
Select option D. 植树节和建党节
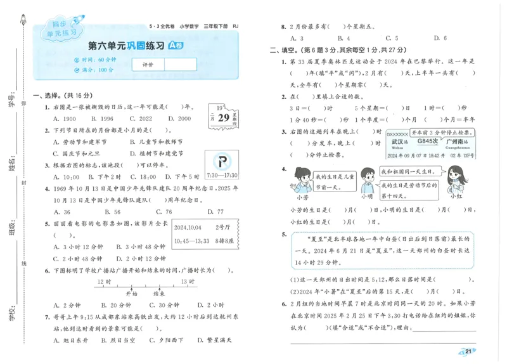(x=157, y=153)
